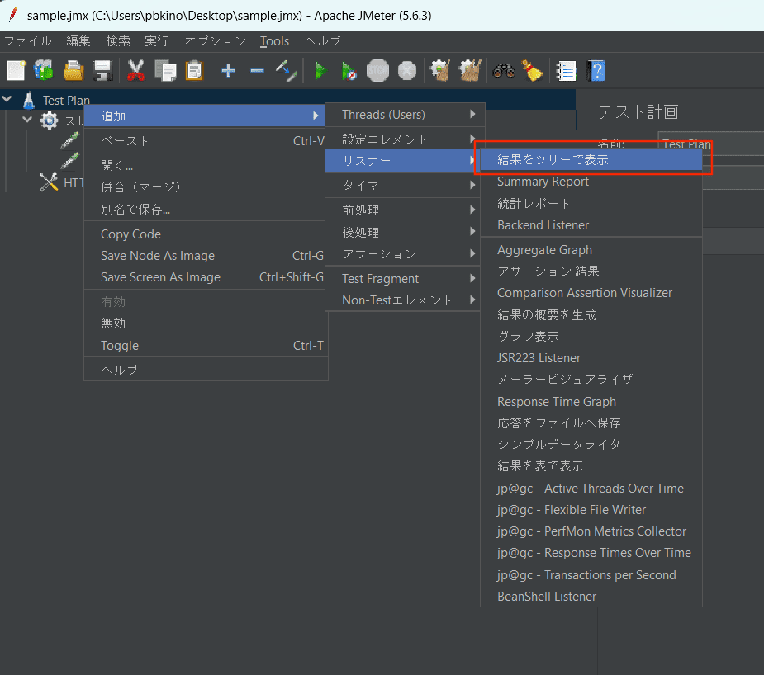Start the test with green play icon
Screen dimensions: 764x675
coord(320,71)
